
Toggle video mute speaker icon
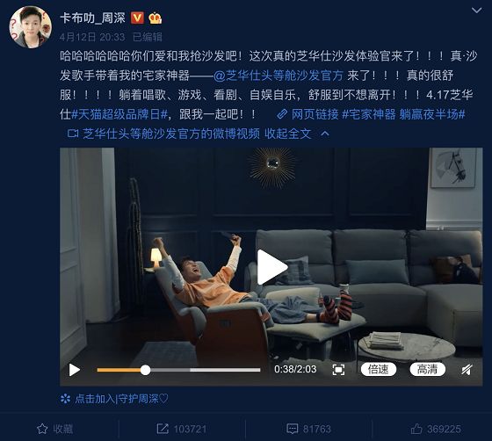pos(467,370)
